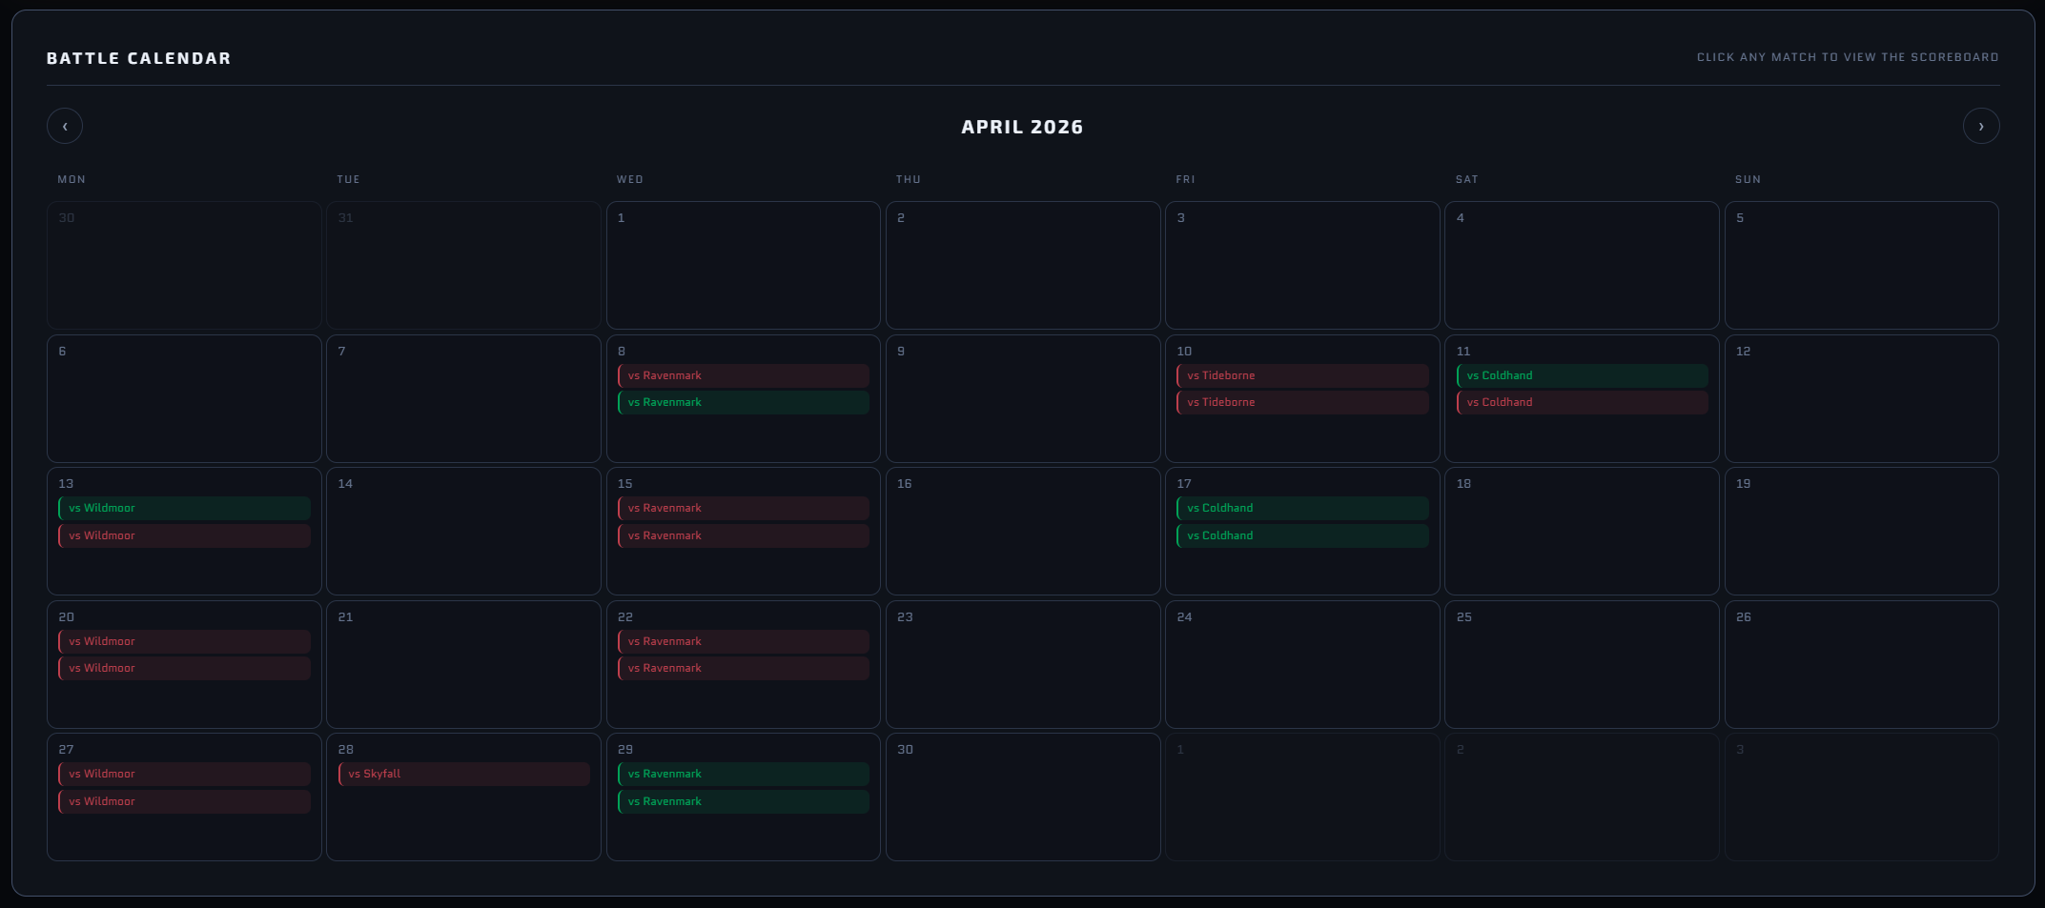Screen dimensions: 2045x908
Task: Open the vs Skyfall match on April 28
Action: pyautogui.click(x=464, y=774)
